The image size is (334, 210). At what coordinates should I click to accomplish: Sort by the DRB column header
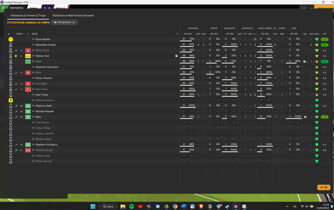click(x=282, y=34)
